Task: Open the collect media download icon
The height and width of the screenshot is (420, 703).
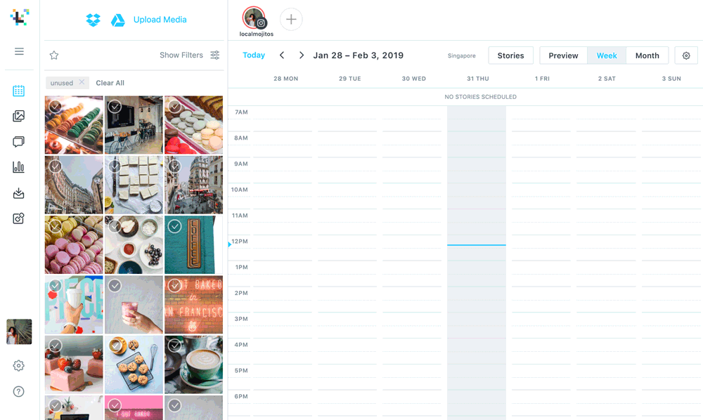Action: coord(18,193)
